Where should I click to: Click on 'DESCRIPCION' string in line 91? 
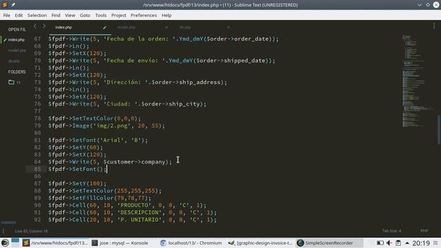(x=139, y=212)
